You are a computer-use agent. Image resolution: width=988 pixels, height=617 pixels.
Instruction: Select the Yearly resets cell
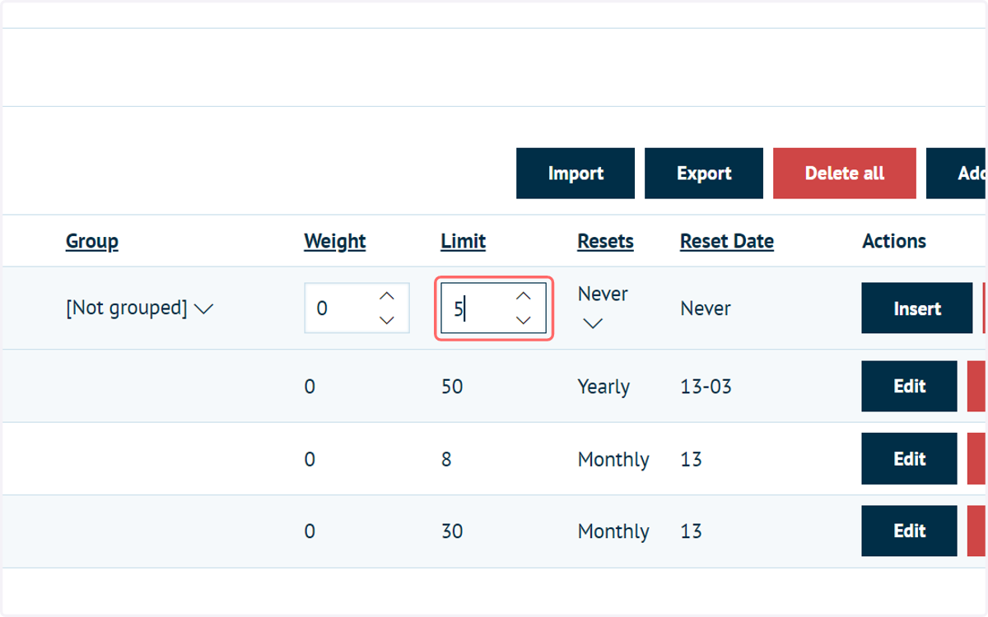tap(604, 387)
